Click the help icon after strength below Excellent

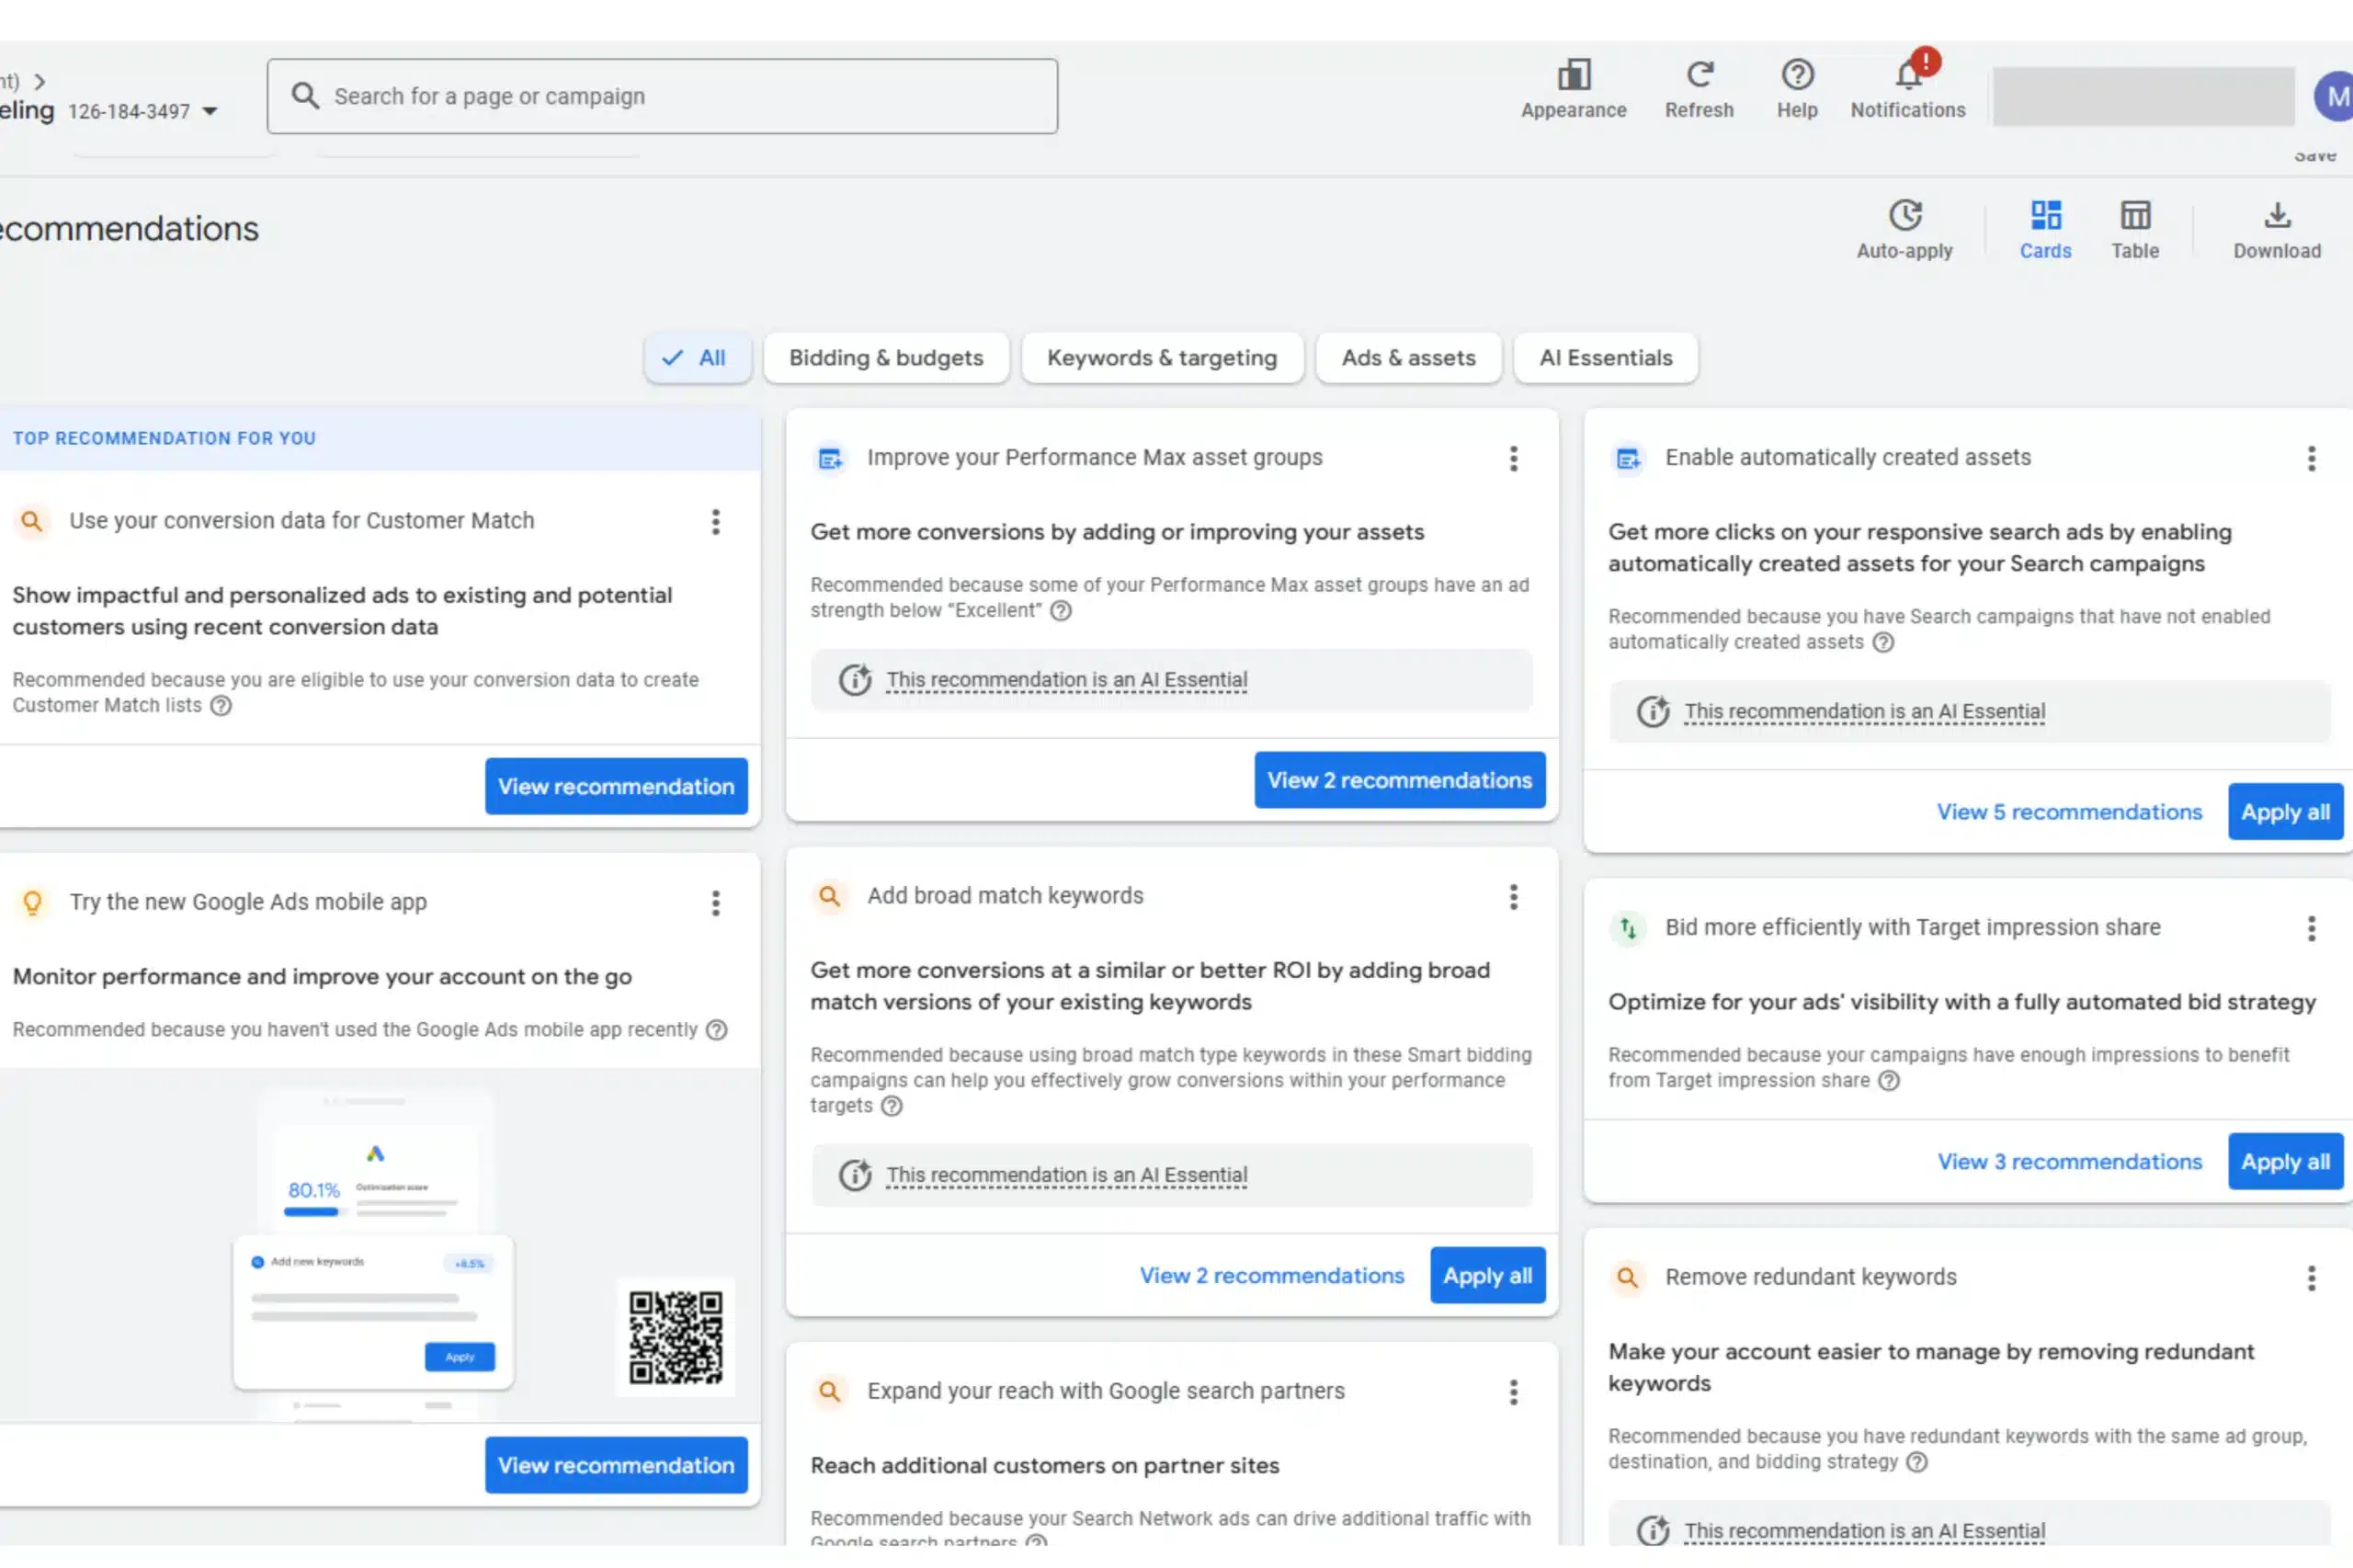click(x=1061, y=611)
